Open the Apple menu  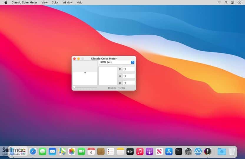[x=6, y=2]
